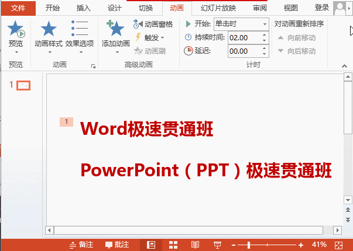Click the fit slide to window icon
Viewport: 353px width, 251px height.
pyautogui.click(x=339, y=245)
